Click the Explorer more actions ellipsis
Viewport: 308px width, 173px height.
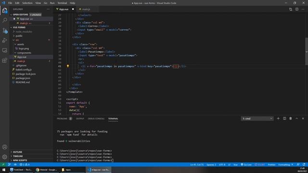pyautogui.click(x=48, y=9)
